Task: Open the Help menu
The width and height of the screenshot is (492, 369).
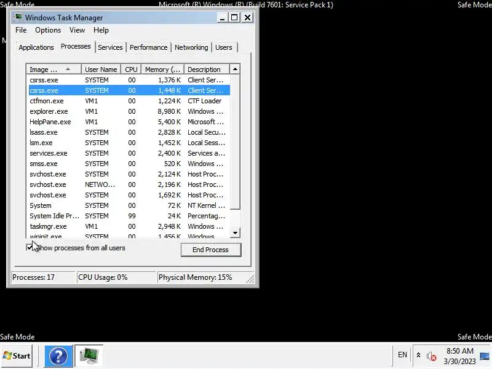Action: pyautogui.click(x=101, y=30)
